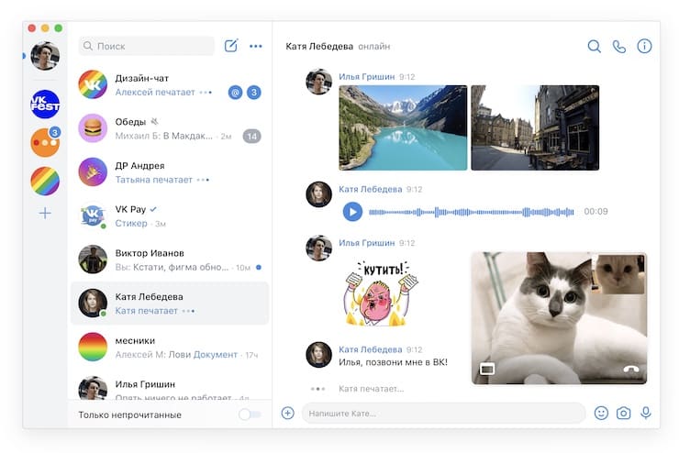679x453 pixels.
Task: Open the VK Pay conversation
Action: coord(170,215)
